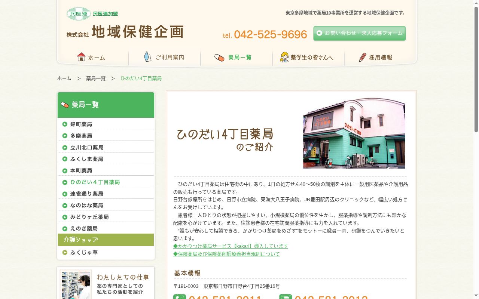479x299 pixels.
Task: Click the play arrow icon on inquiry button
Action: [319, 33]
